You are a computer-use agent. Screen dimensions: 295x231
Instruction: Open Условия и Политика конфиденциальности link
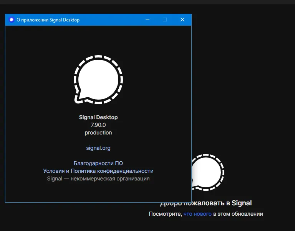tap(98, 171)
